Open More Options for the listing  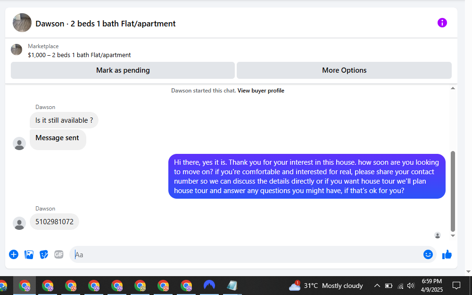tap(344, 70)
